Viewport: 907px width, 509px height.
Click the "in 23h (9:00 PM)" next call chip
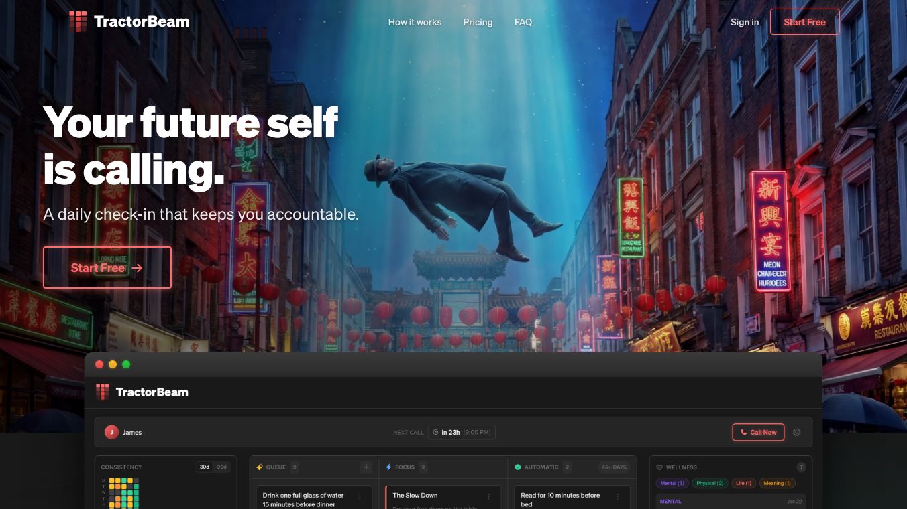pos(462,432)
